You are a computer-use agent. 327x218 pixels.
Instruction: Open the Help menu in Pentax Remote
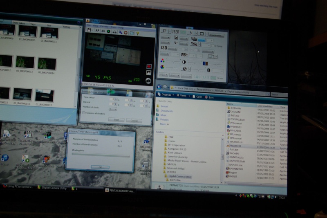click(x=121, y=27)
